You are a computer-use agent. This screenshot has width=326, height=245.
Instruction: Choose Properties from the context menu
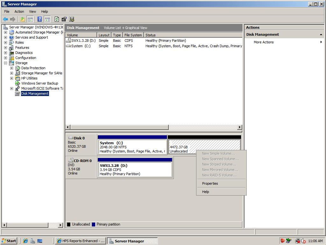click(x=210, y=183)
